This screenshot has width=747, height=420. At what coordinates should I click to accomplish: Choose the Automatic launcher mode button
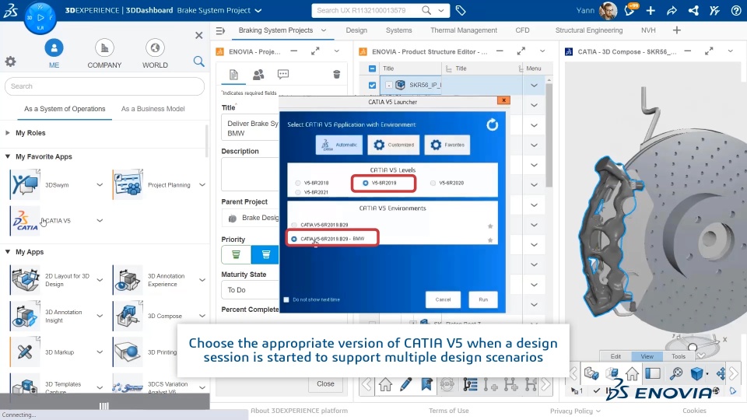click(x=338, y=145)
